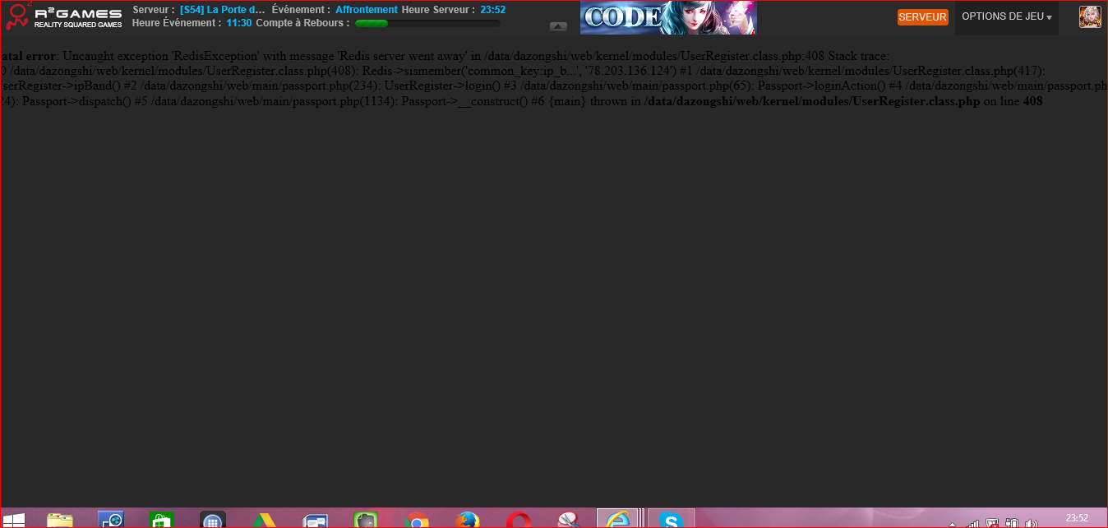Click the Windows Start button
Viewport: 1108px width, 528px height.
(x=14, y=521)
